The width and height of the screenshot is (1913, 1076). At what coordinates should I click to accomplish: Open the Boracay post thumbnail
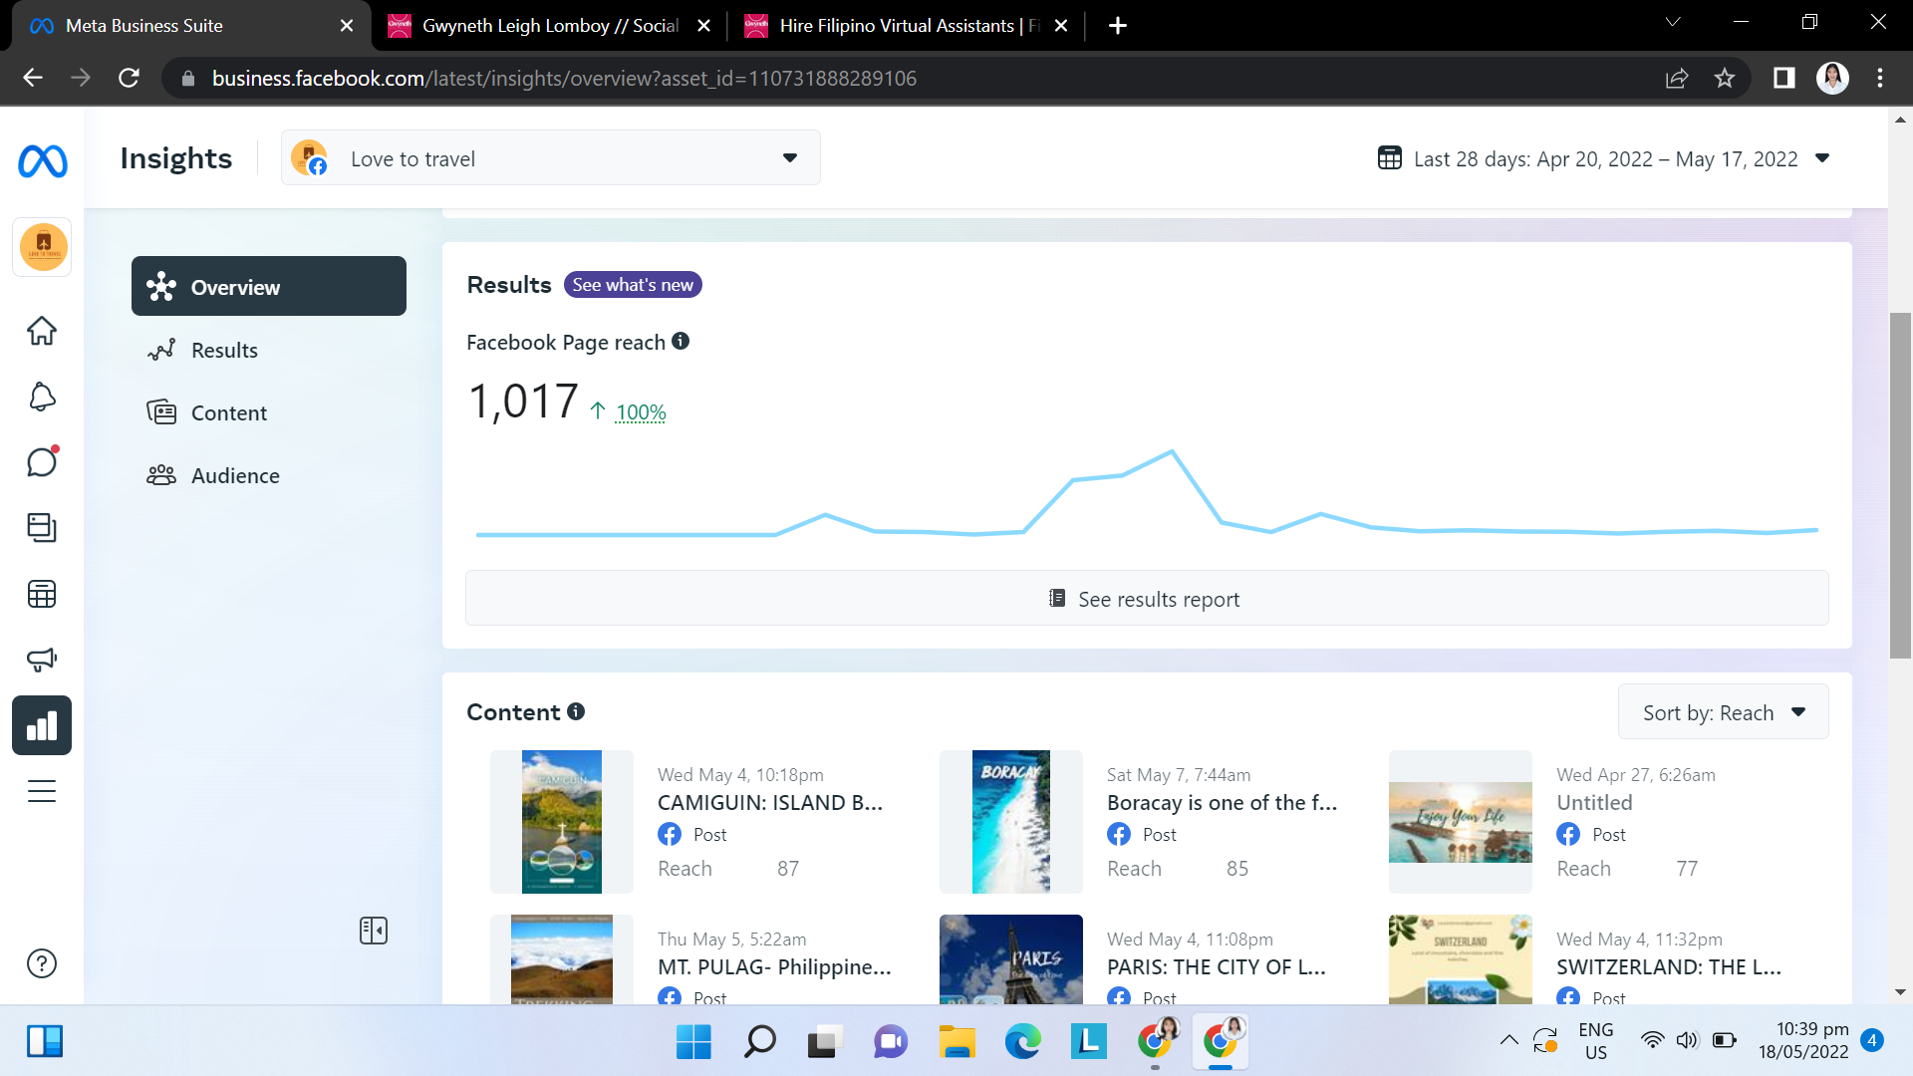(x=1010, y=822)
